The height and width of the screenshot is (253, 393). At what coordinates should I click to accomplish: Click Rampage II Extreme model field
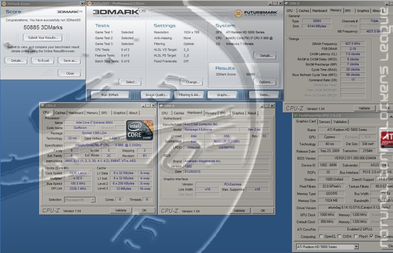pyautogui.click(x=211, y=130)
